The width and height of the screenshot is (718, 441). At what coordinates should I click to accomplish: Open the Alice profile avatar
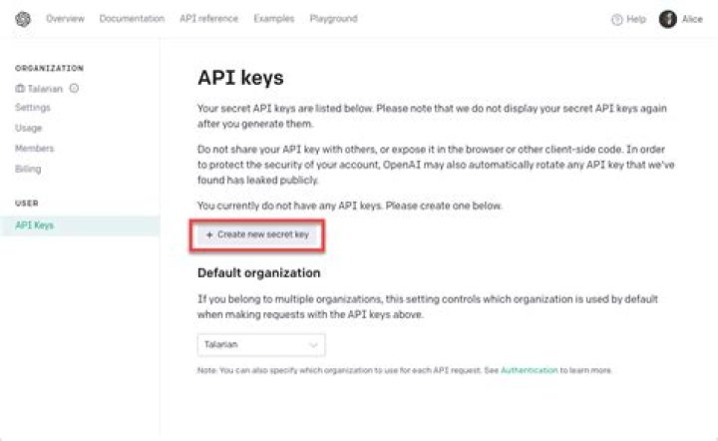pyautogui.click(x=667, y=19)
